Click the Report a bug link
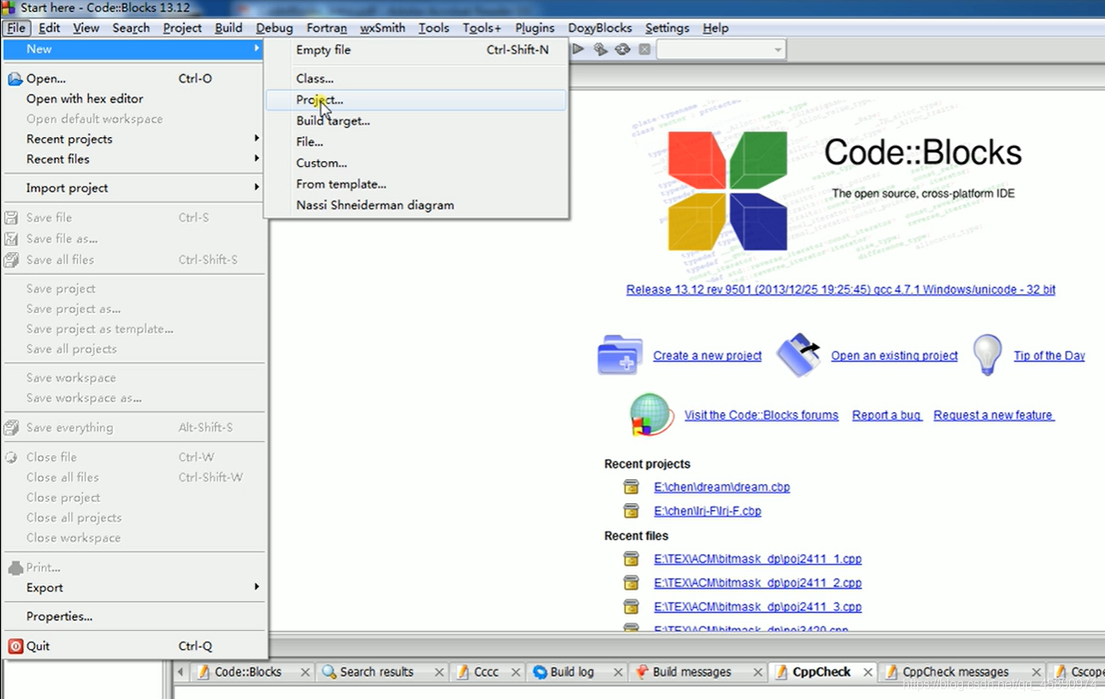Image resolution: width=1105 pixels, height=699 pixels. (887, 415)
